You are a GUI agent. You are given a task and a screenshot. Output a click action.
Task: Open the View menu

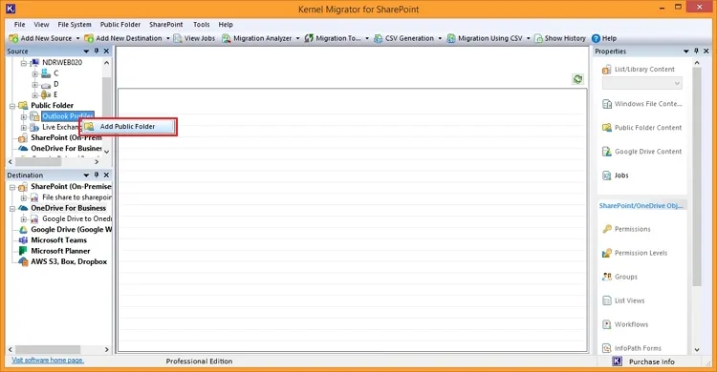41,25
